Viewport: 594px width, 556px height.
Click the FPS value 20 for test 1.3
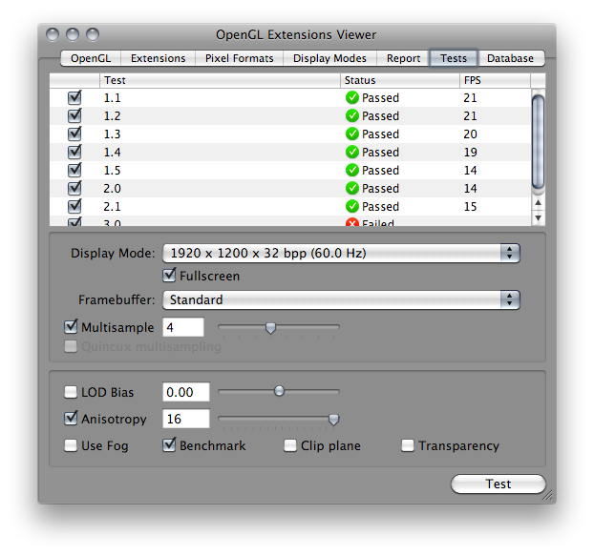[x=470, y=134]
